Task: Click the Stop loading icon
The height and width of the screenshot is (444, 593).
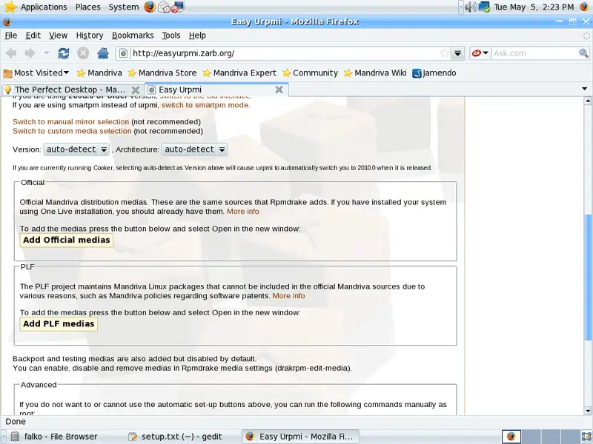Action: (x=83, y=53)
